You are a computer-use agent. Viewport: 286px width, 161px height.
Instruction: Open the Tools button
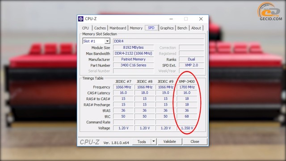tap(142, 142)
